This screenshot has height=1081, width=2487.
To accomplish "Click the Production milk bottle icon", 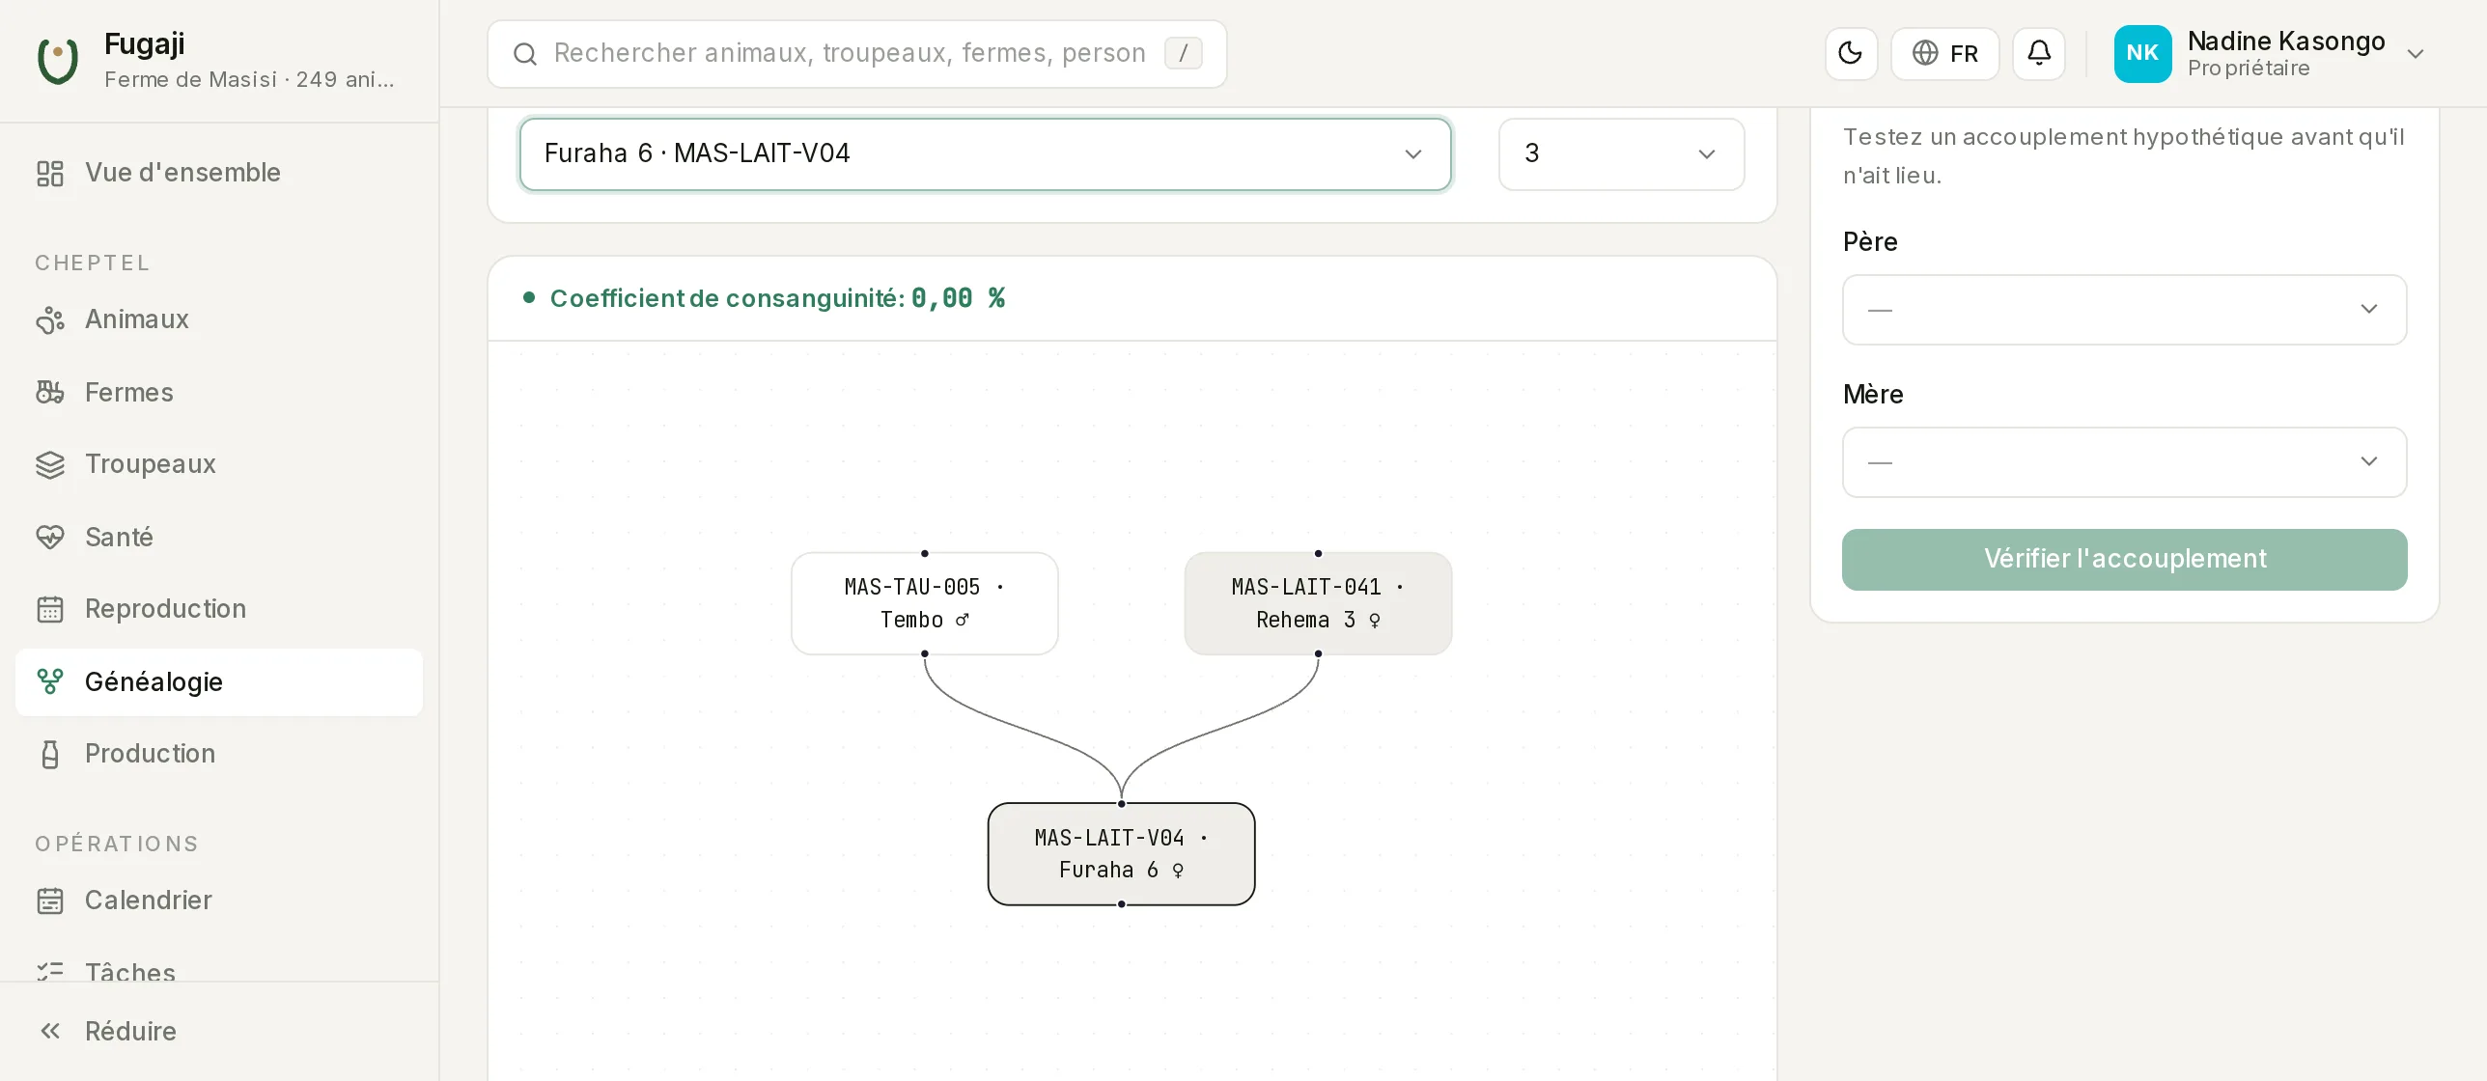I will point(50,754).
